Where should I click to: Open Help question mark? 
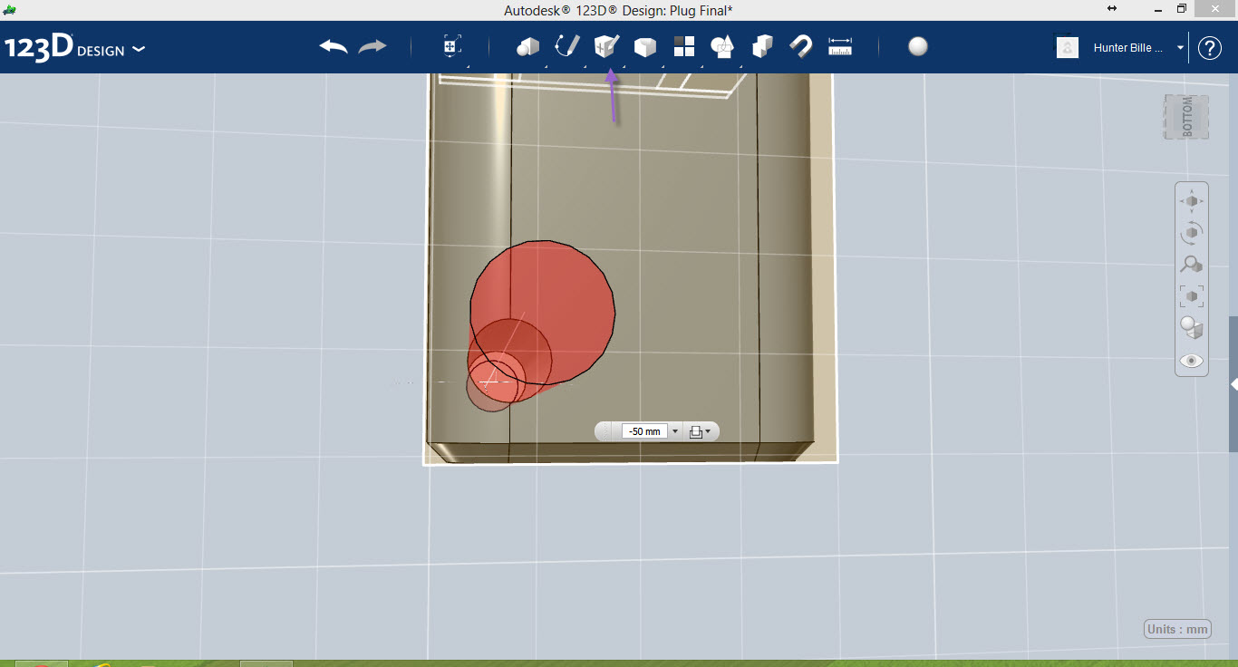coord(1210,48)
